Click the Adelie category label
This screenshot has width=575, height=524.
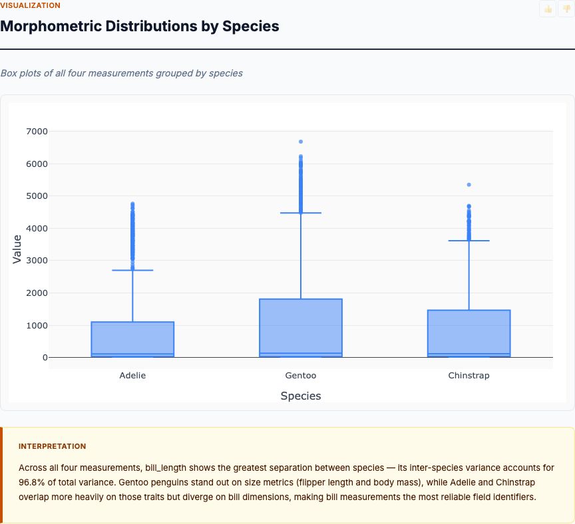click(x=132, y=375)
